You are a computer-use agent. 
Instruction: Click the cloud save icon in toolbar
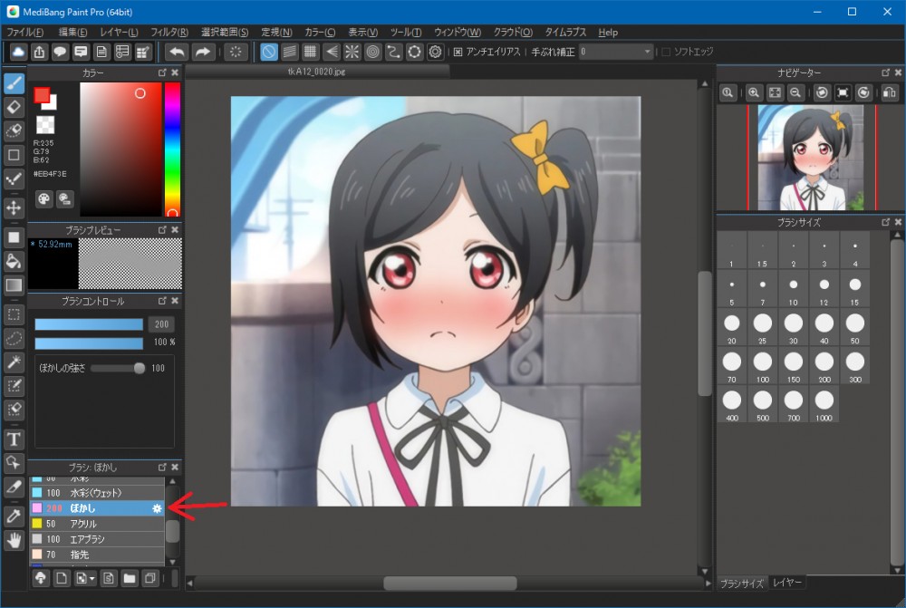pyautogui.click(x=18, y=52)
